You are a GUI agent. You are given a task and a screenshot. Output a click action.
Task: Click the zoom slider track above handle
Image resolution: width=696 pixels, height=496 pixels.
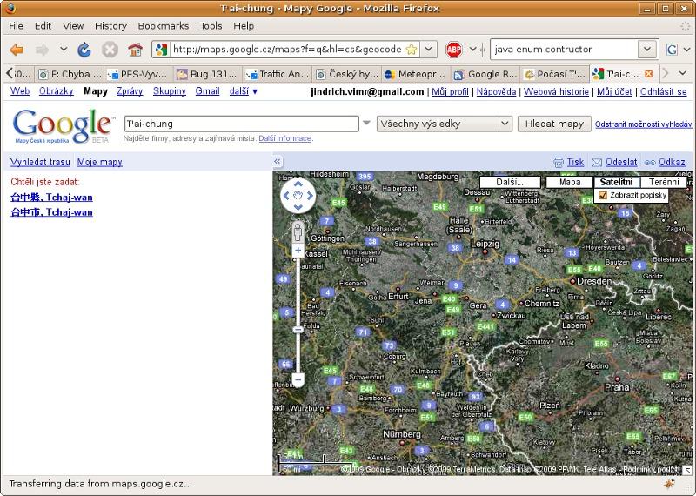point(298,291)
